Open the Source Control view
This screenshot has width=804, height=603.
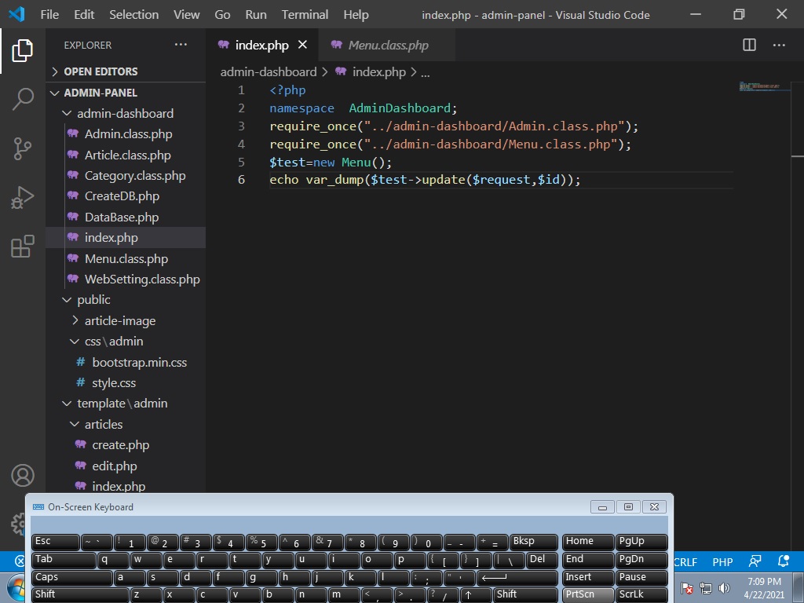pos(23,148)
